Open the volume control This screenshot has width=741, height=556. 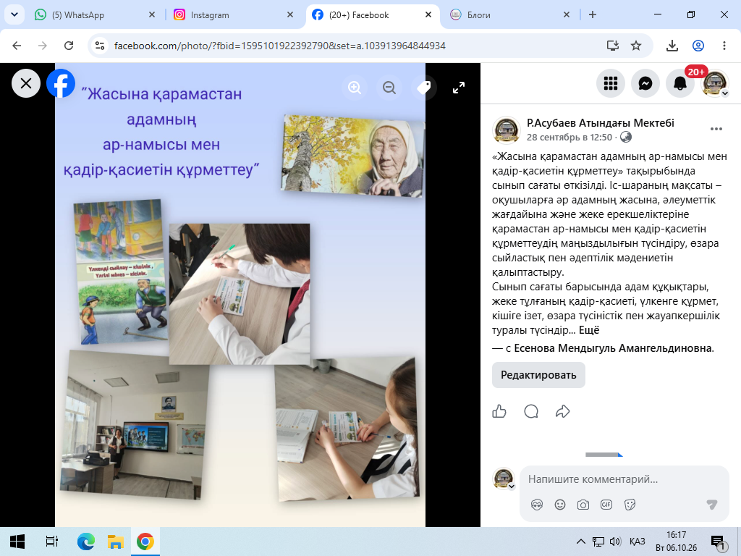pos(615,542)
